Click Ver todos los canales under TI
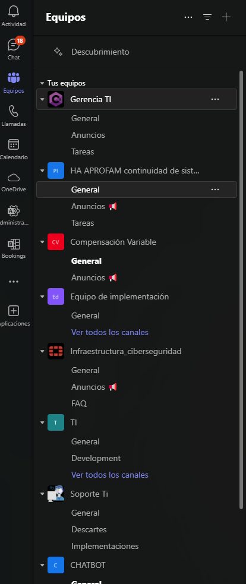The height and width of the screenshot is (584, 246). click(109, 475)
